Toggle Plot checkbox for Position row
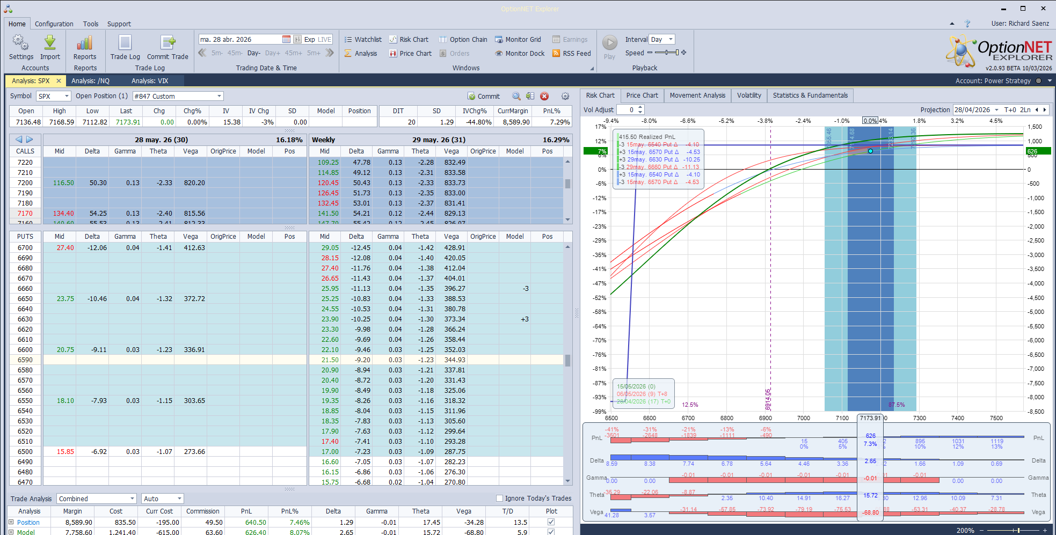 [551, 522]
